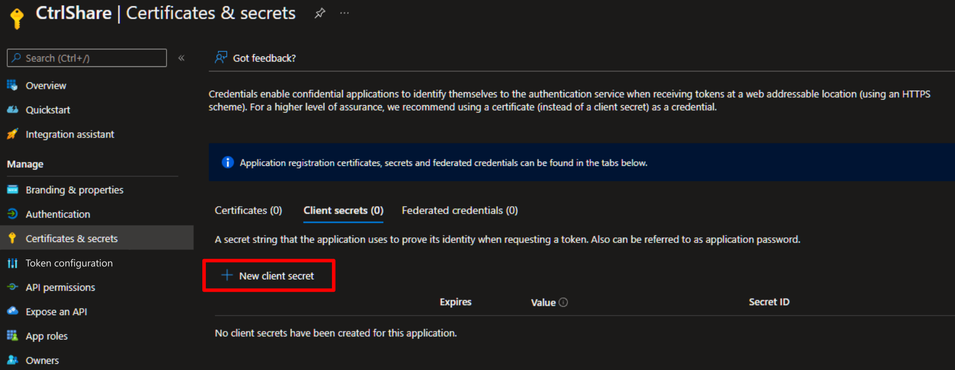Open Expose an API
955x370 pixels.
[x=57, y=311]
